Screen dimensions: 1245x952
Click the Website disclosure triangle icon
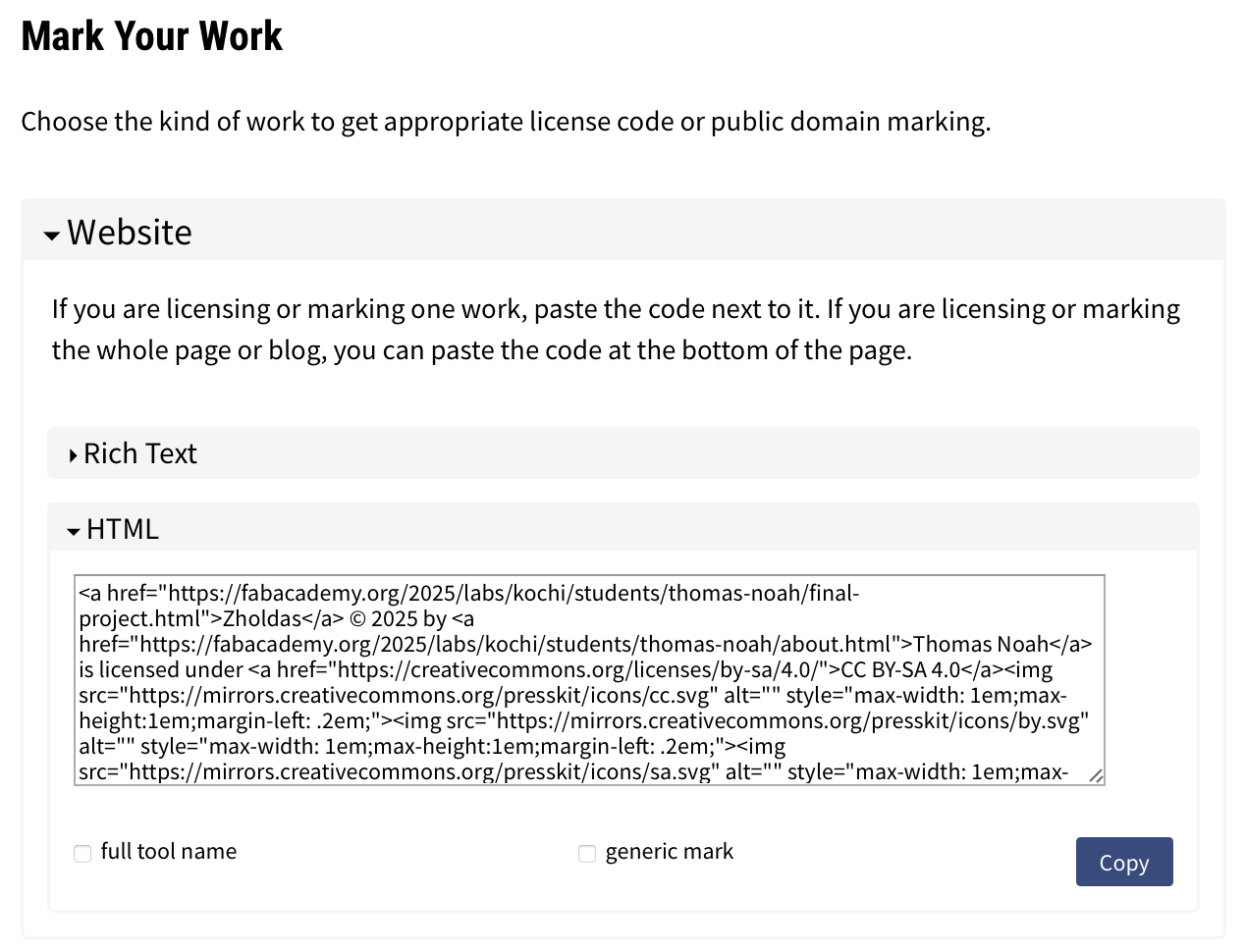pos(52,236)
